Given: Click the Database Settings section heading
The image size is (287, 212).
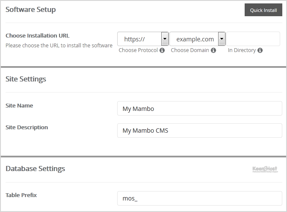Looking at the screenshot, I should [35, 168].
